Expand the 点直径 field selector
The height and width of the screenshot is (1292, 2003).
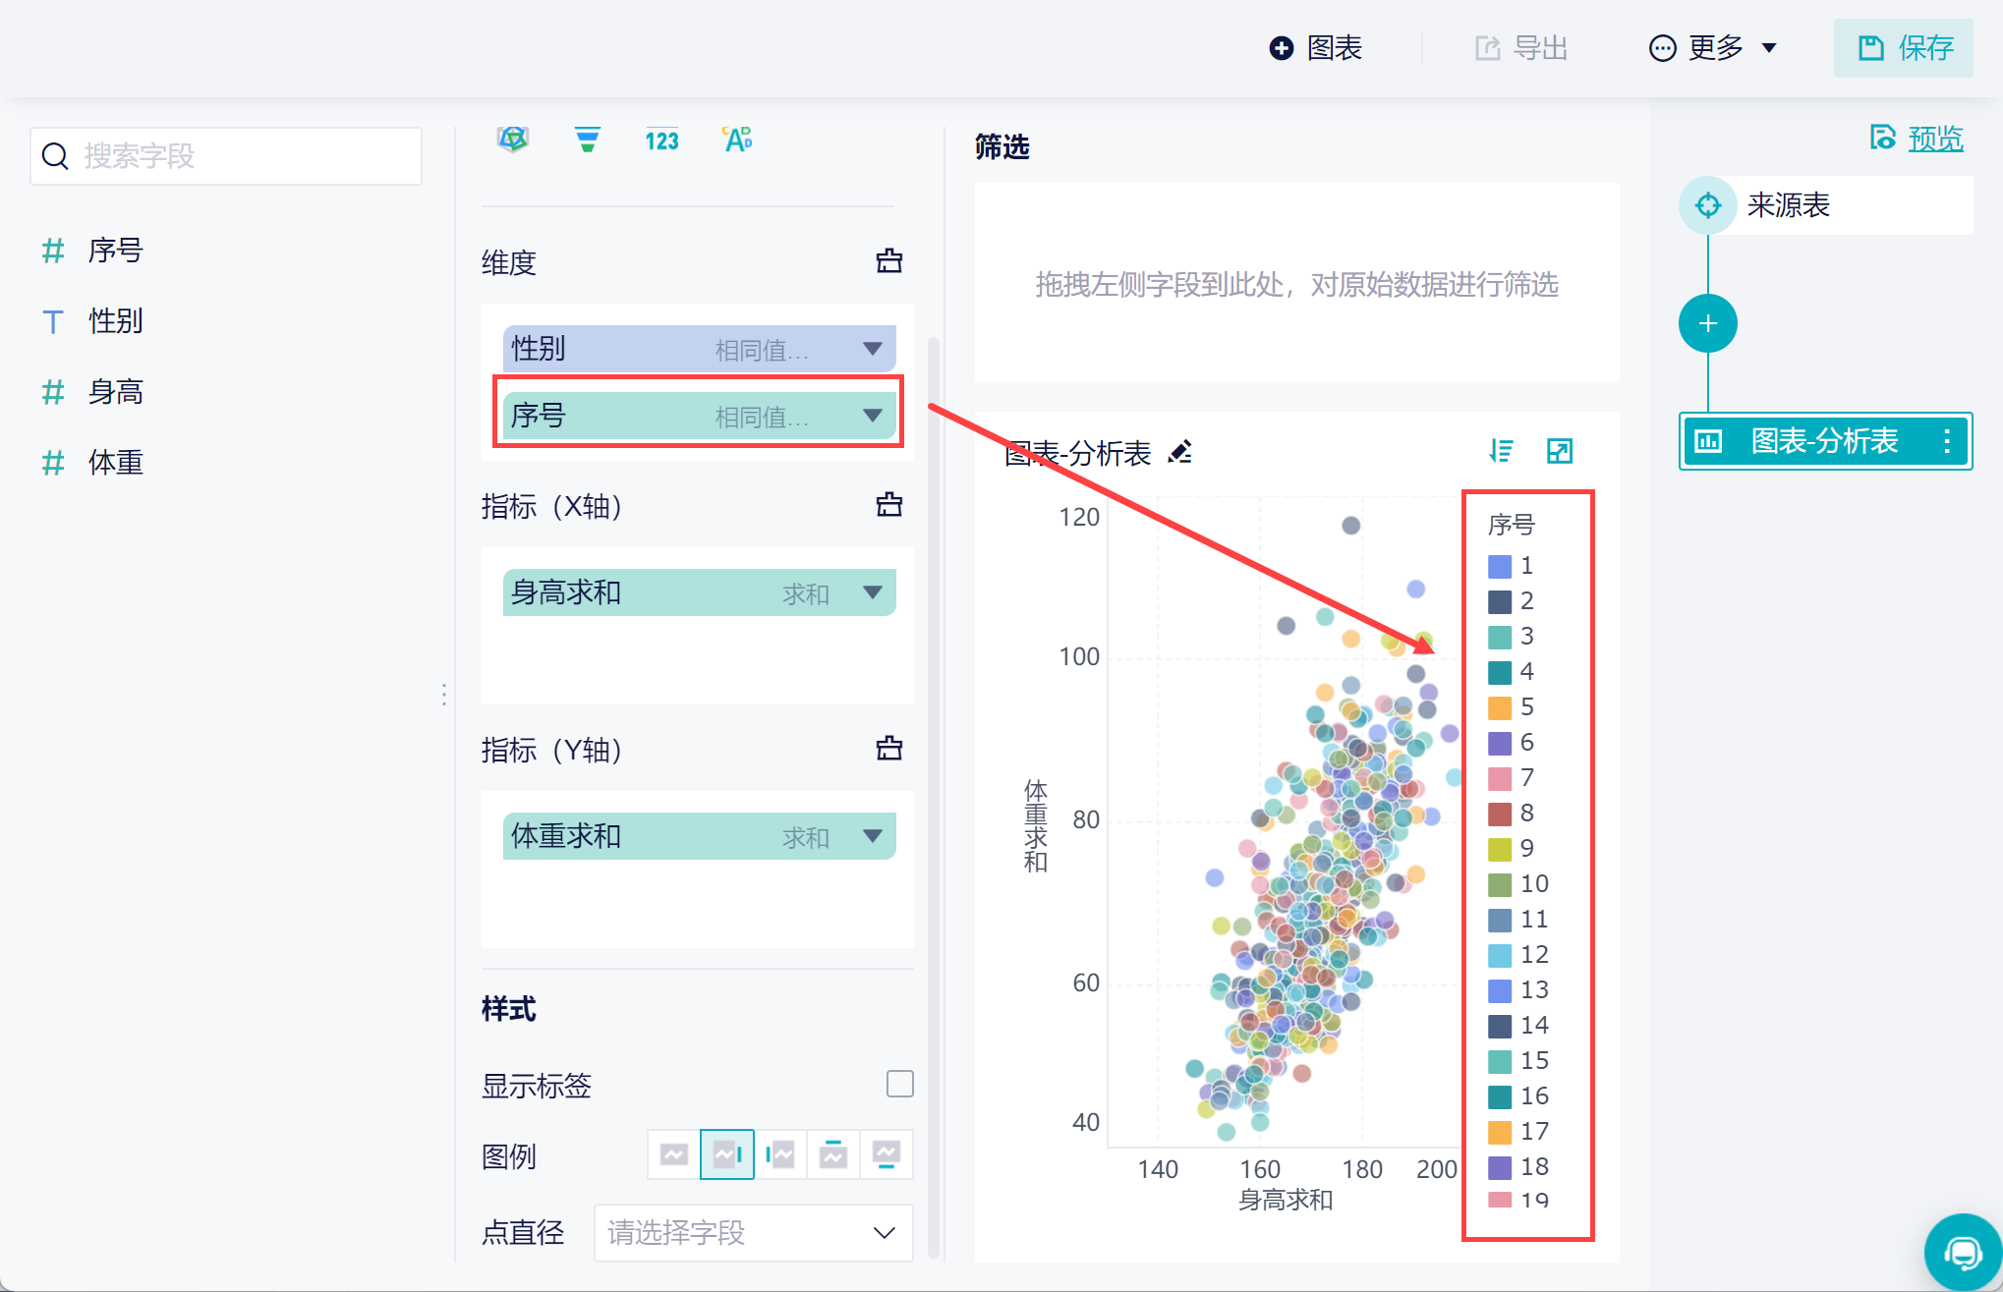point(884,1232)
